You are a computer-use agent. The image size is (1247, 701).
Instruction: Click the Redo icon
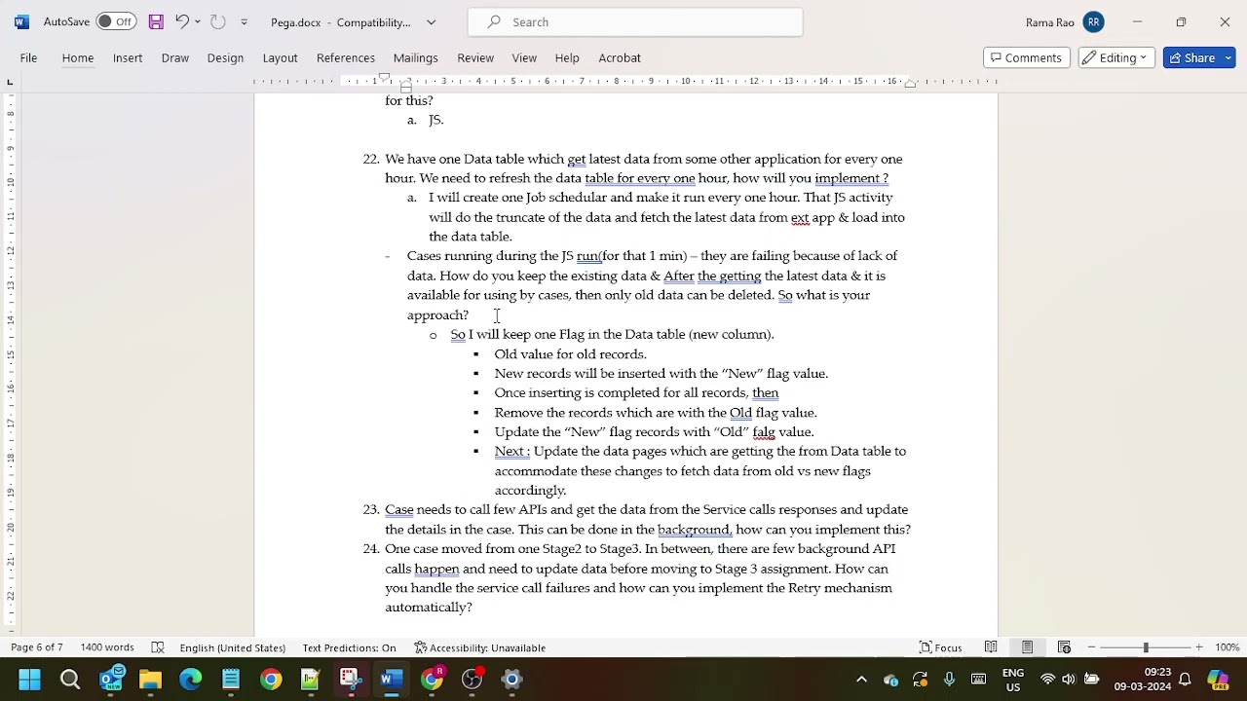click(x=218, y=21)
